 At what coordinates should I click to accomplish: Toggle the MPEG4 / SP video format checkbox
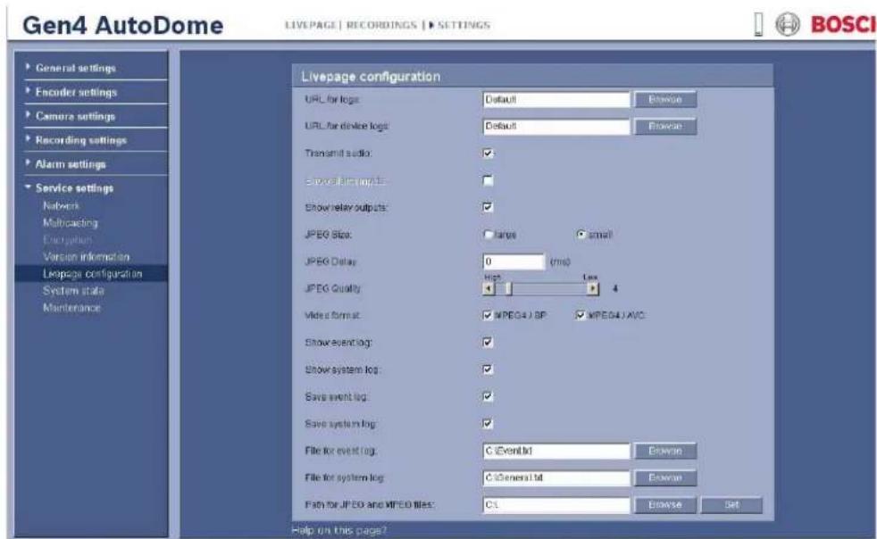point(487,315)
